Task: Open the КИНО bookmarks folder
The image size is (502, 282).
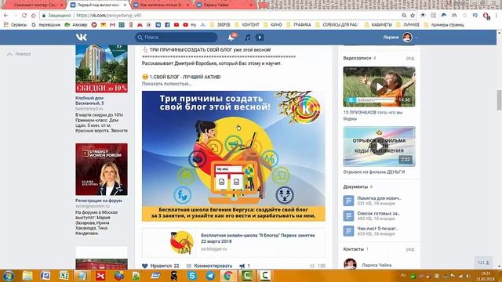Action: 273,24
